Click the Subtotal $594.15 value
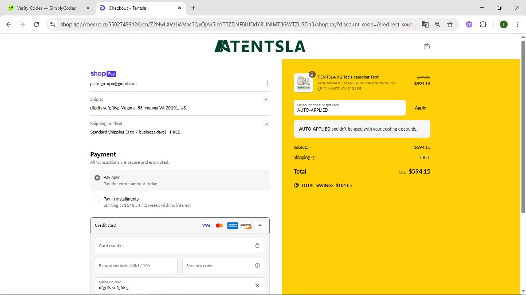Viewport: 526px width, 295px height. click(422, 147)
